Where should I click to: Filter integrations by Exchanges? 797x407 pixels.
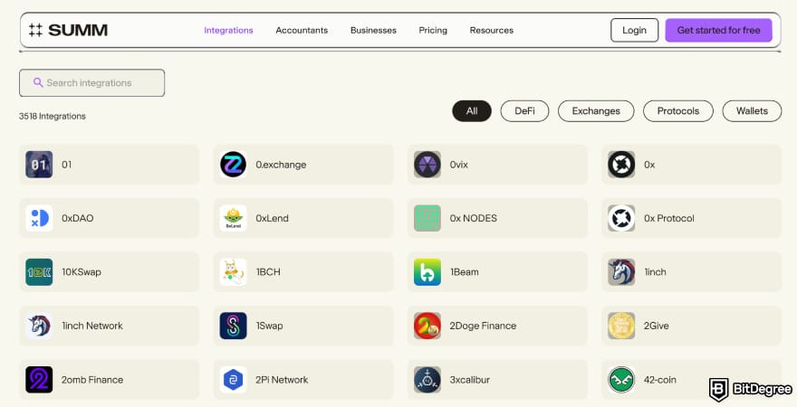click(596, 111)
